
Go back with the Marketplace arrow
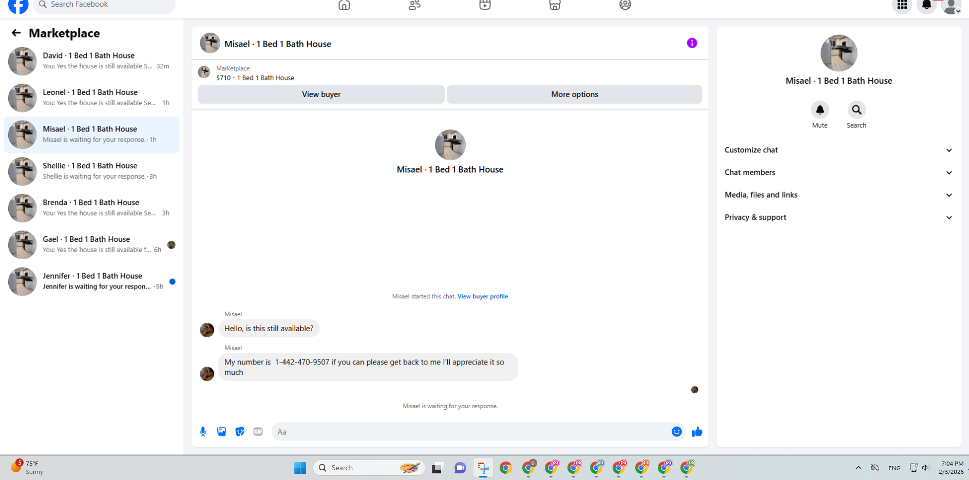tap(16, 33)
